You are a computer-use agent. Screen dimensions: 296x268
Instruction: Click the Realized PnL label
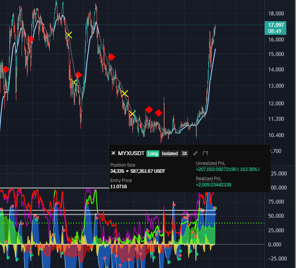[x=208, y=179]
